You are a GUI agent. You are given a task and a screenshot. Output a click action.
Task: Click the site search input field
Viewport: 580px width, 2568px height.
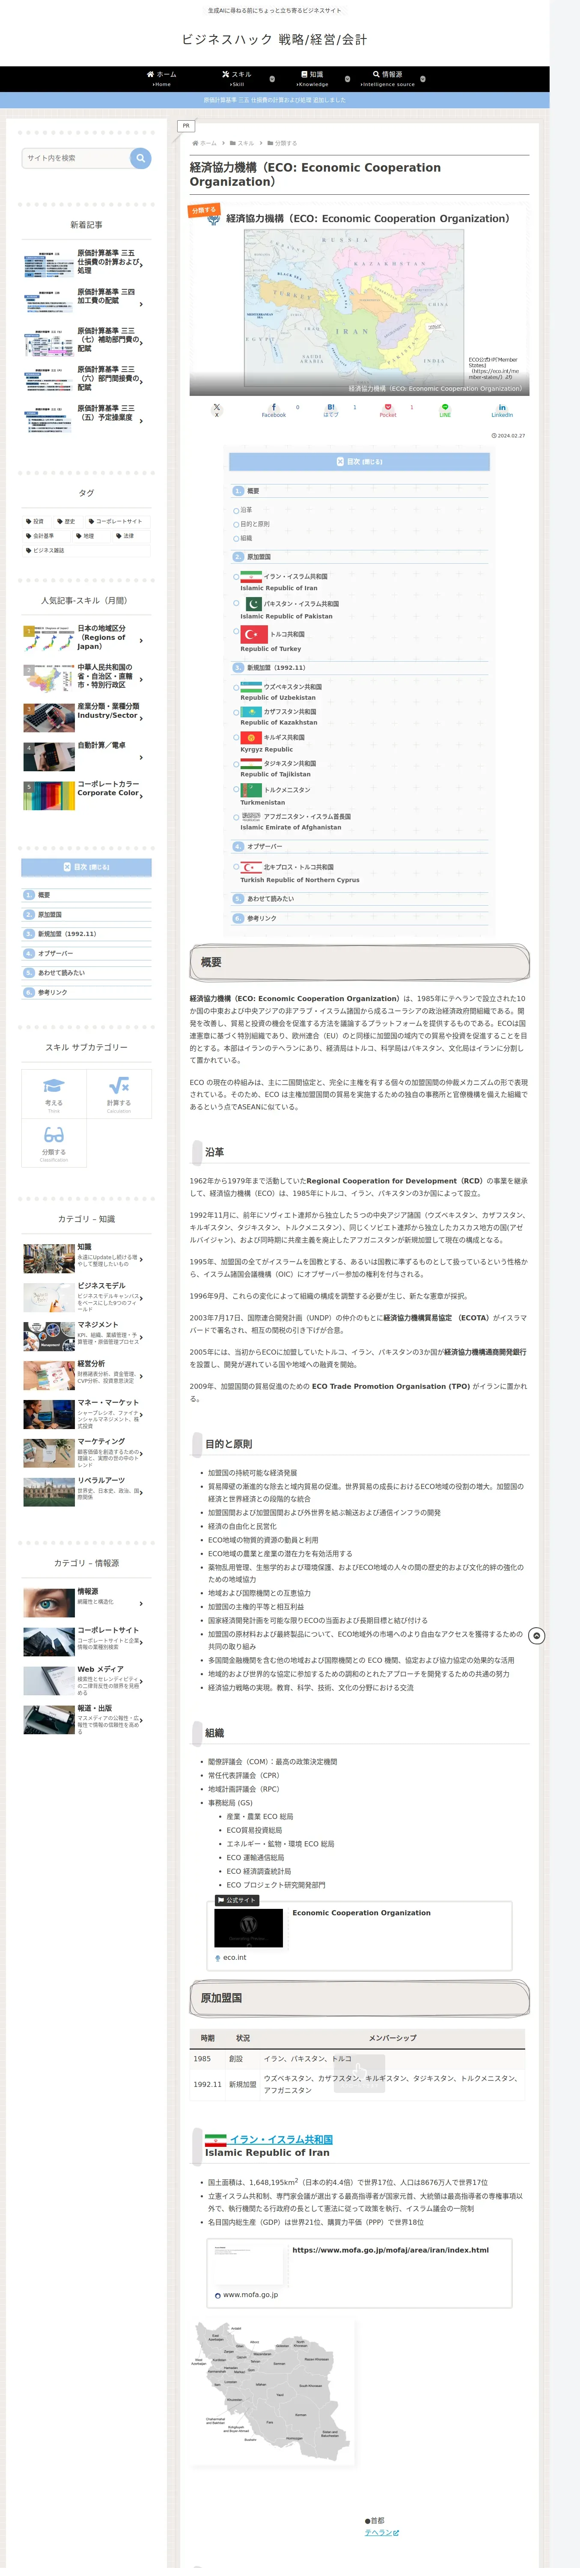point(76,158)
